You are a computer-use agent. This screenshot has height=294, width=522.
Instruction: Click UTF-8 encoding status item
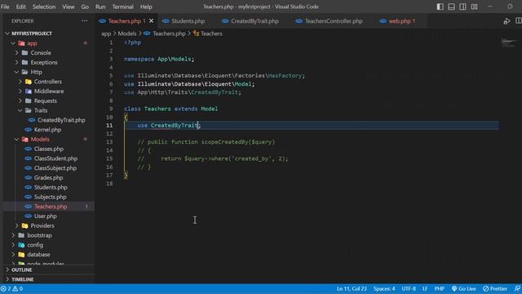tap(409, 288)
